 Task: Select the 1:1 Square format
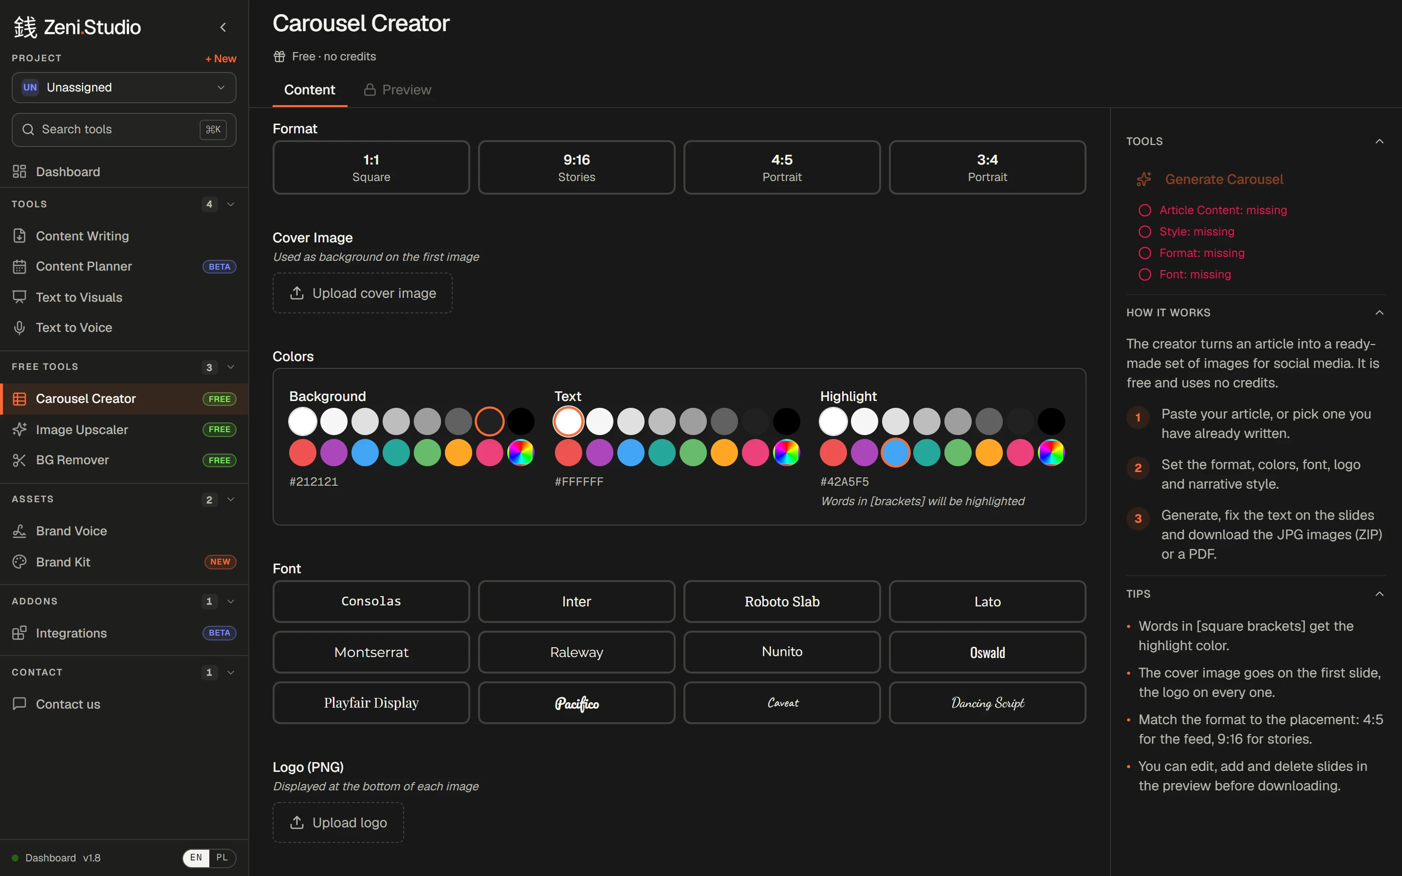371,167
